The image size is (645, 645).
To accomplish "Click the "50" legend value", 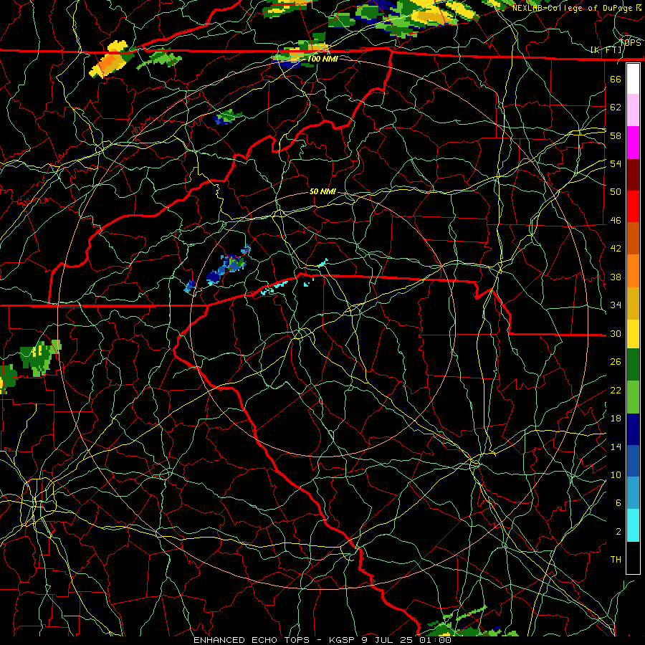I will [616, 191].
